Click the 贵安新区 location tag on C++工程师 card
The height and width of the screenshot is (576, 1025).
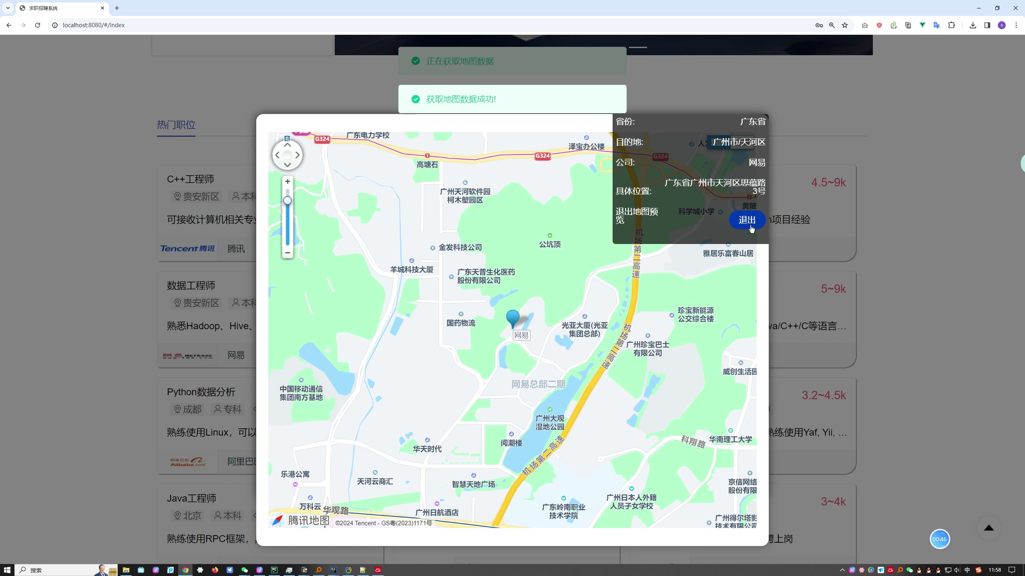tap(197, 196)
